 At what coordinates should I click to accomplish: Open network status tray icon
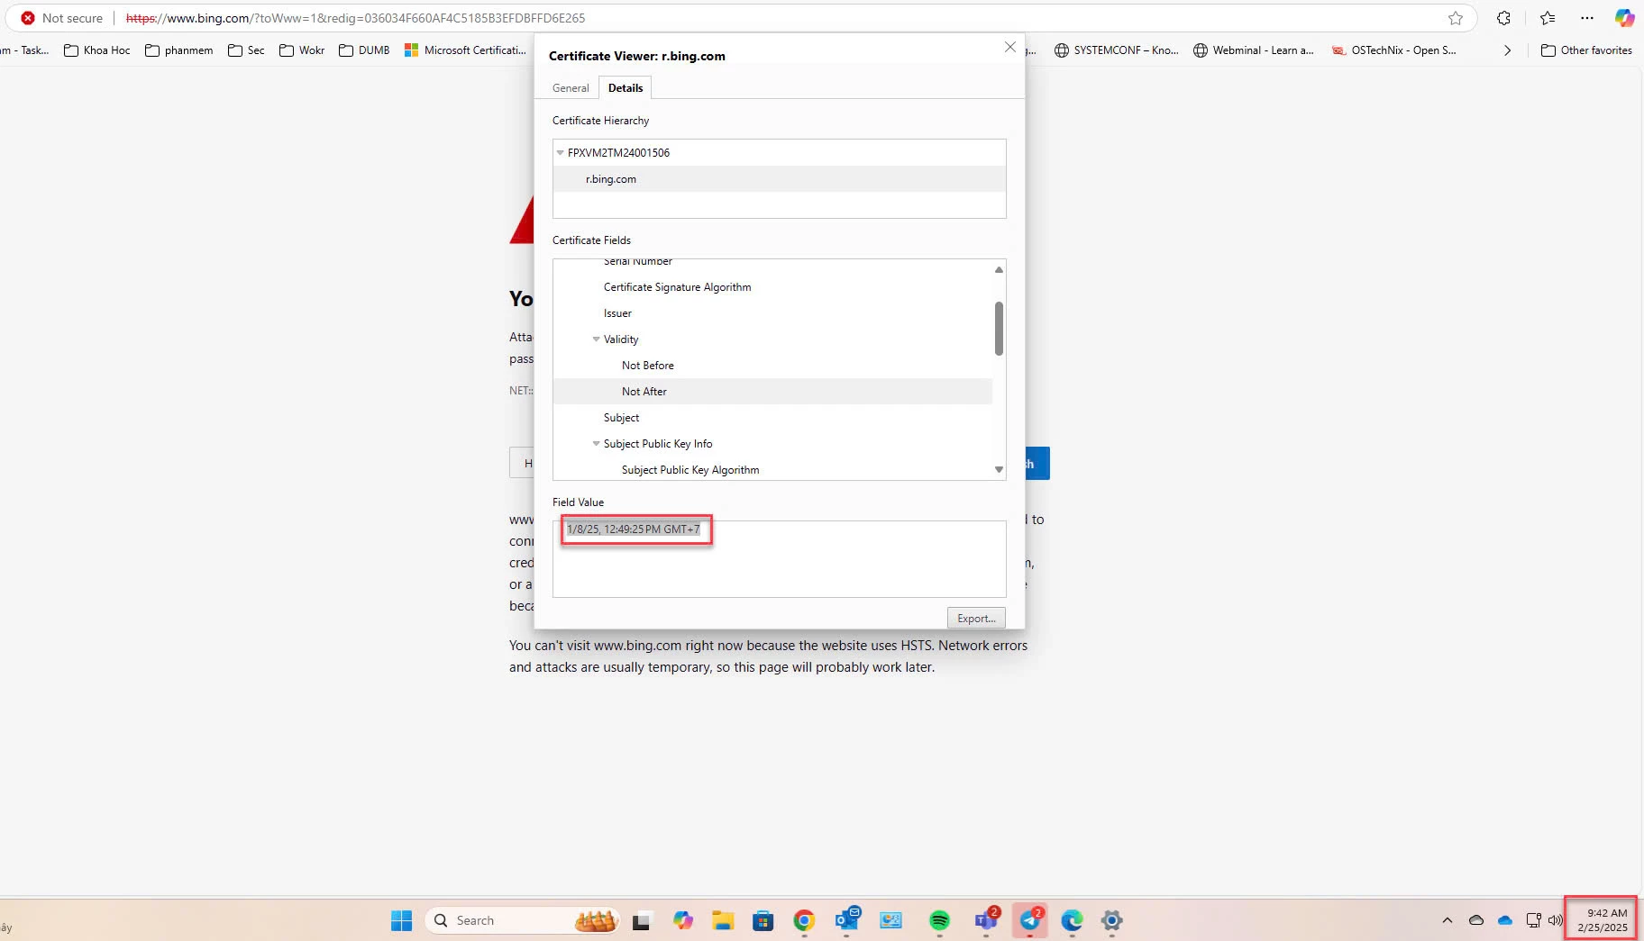1533,920
